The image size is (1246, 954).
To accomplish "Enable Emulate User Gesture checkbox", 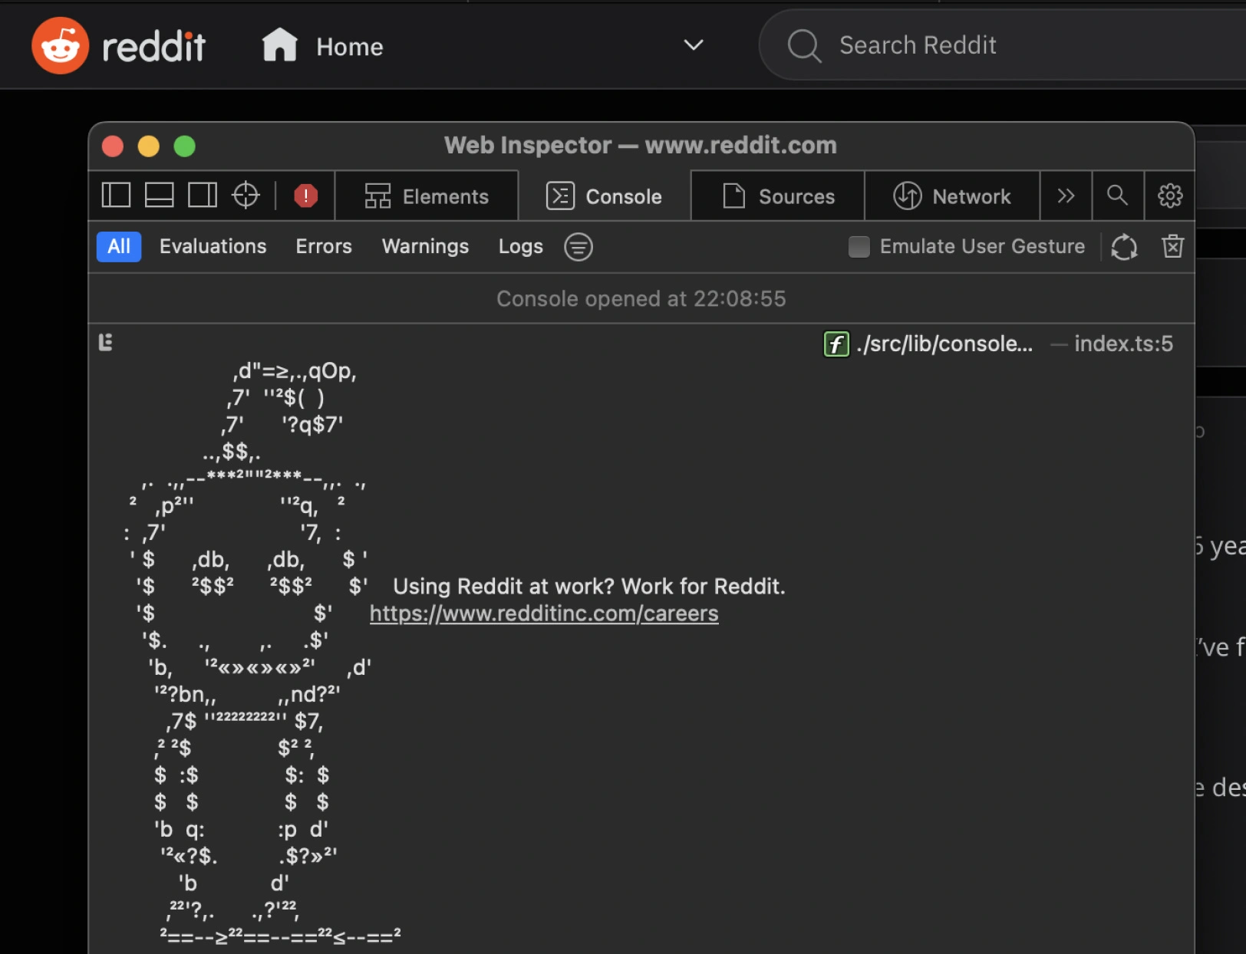I will (x=859, y=247).
